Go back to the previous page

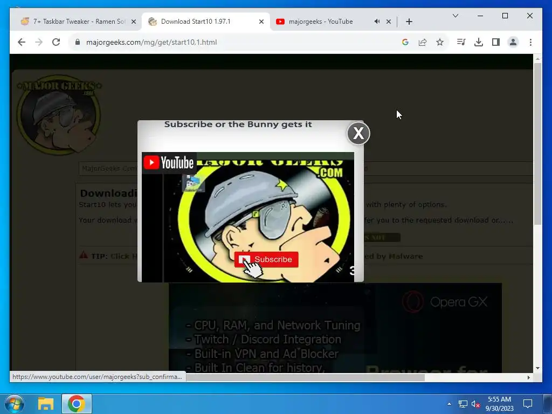(22, 42)
